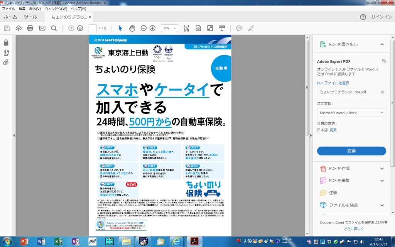The width and height of the screenshot is (395, 247).
Task: Open the zoom percentage dropdown
Action: (175, 28)
